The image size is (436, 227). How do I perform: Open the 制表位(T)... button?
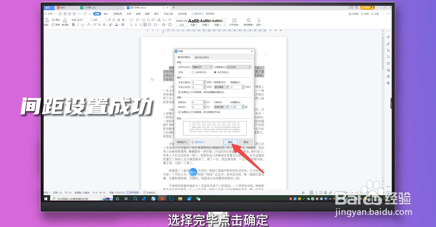[183, 142]
